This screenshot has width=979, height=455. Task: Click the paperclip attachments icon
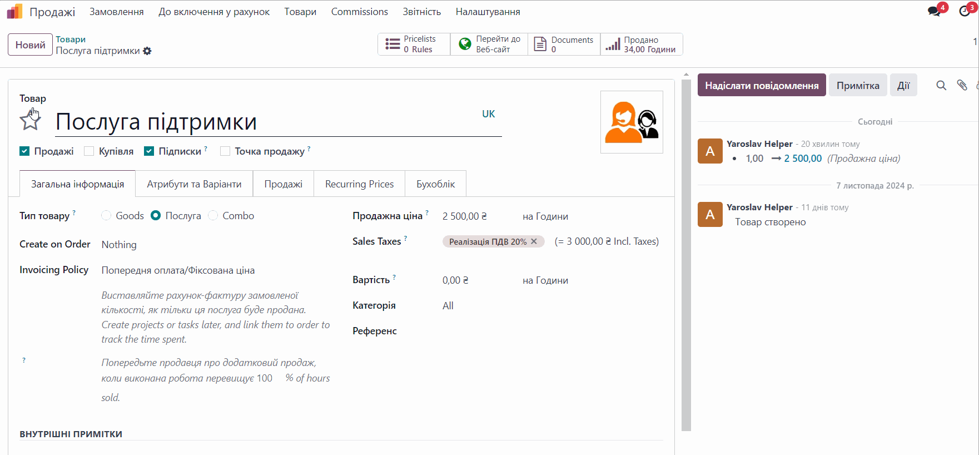[x=962, y=86]
